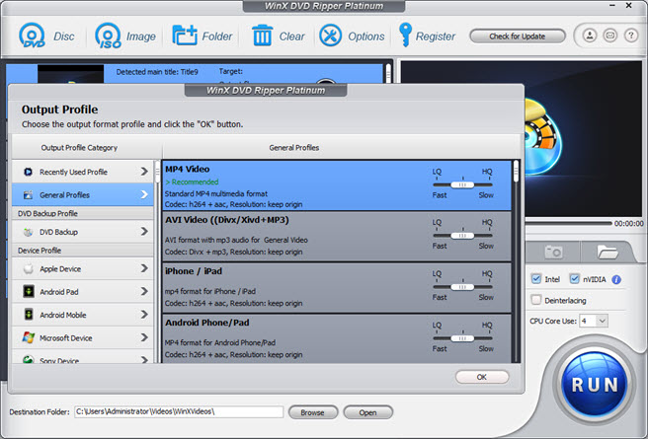This screenshot has width=648, height=439.
Task: Click the Disc DVD source icon
Action: point(33,37)
